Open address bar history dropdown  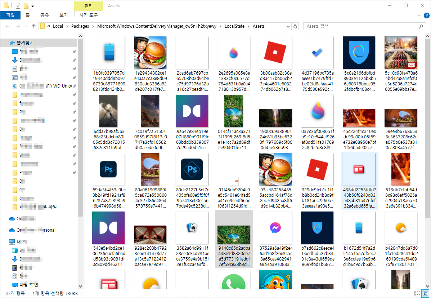[x=288, y=26]
